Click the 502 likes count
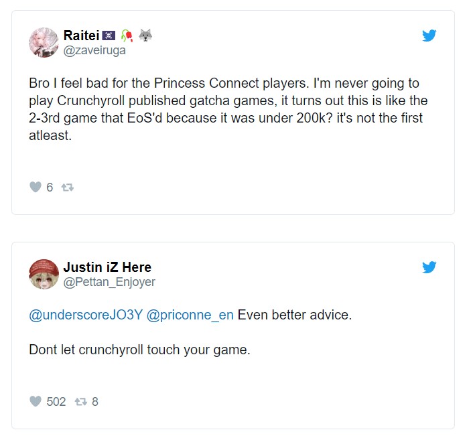The height and width of the screenshot is (442, 471). click(56, 402)
